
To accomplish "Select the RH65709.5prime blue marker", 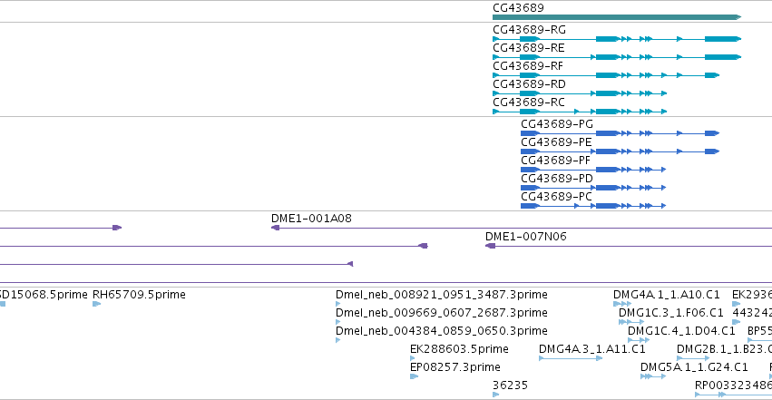I will (x=96, y=304).
